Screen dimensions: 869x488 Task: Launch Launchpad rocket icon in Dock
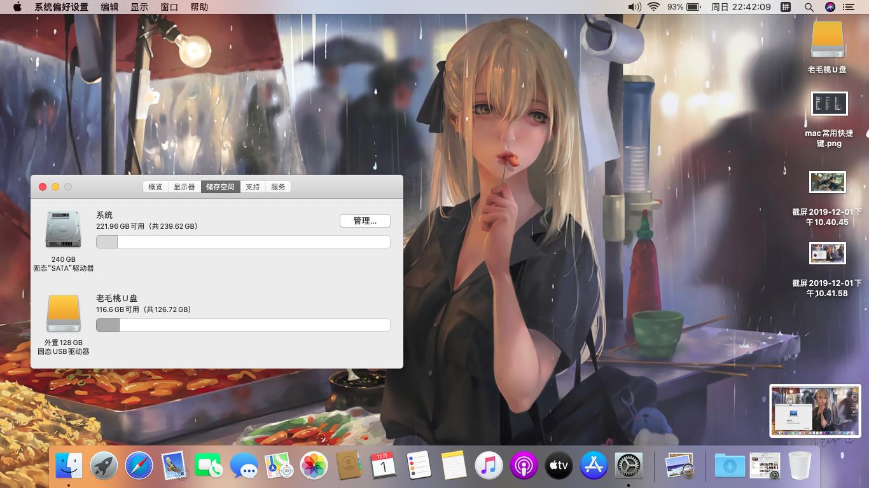click(x=104, y=466)
